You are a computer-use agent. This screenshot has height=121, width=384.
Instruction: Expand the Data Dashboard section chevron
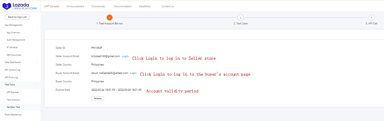pyautogui.click(x=37, y=62)
